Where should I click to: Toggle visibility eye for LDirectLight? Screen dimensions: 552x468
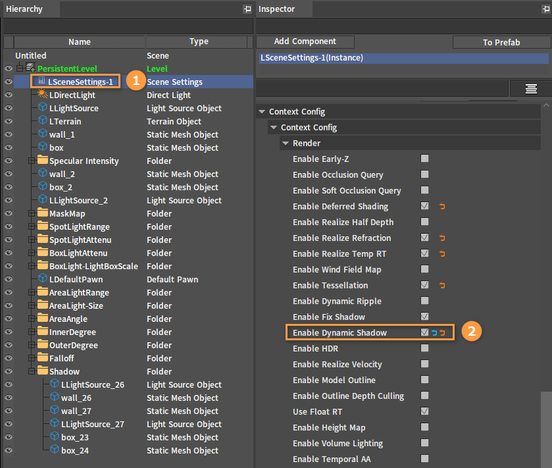tap(9, 95)
